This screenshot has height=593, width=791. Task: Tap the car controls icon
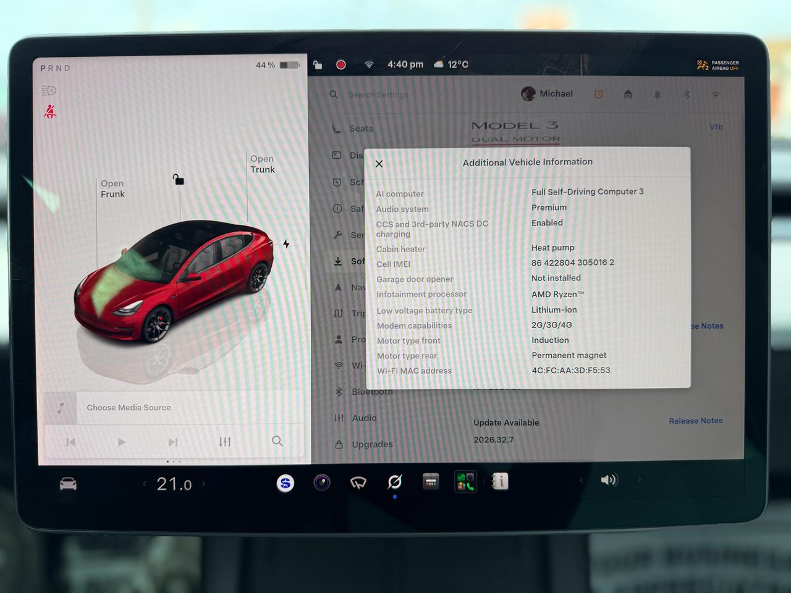[68, 484]
